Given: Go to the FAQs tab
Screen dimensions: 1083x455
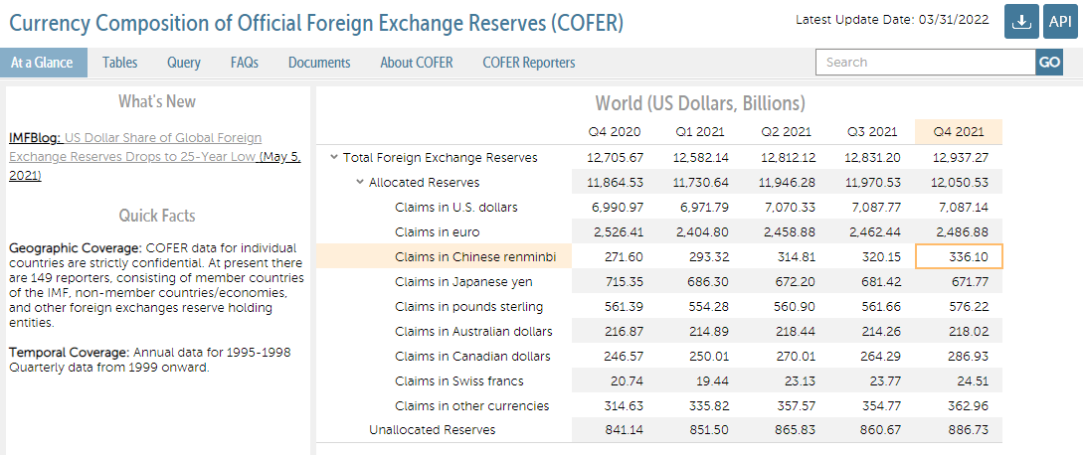Looking at the screenshot, I should (245, 63).
